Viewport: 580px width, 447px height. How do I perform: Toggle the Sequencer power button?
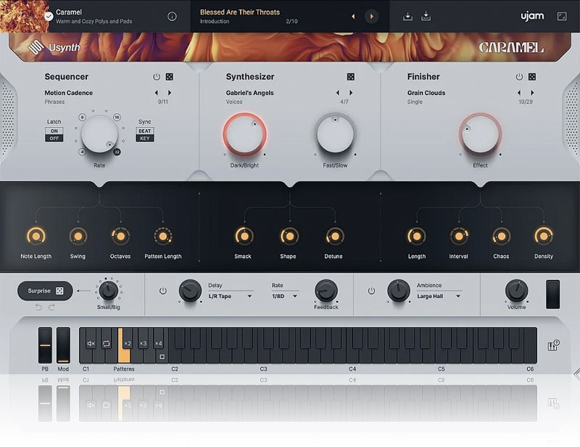(156, 77)
